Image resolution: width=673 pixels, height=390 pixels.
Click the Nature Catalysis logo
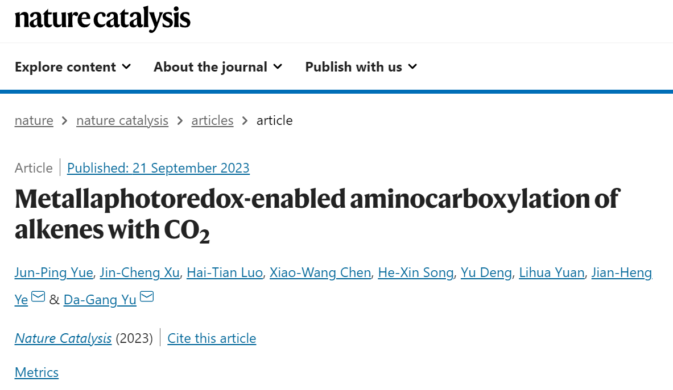coord(102,18)
